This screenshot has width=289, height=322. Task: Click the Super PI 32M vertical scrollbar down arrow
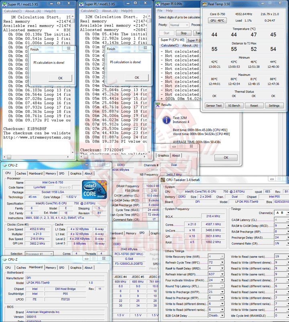149,152
